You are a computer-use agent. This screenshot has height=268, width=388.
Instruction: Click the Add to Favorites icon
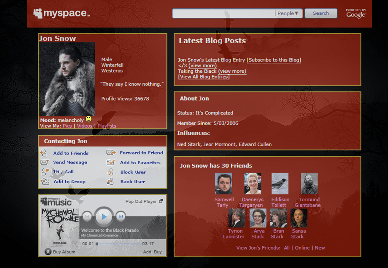[111, 163]
